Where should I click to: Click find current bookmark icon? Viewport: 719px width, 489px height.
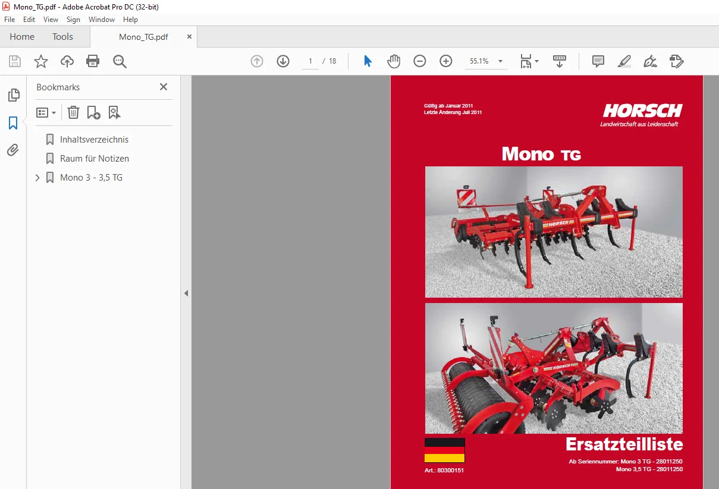tap(114, 112)
